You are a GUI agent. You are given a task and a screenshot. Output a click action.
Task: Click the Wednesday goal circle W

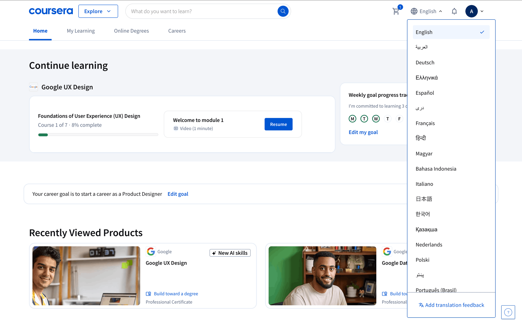point(376,119)
